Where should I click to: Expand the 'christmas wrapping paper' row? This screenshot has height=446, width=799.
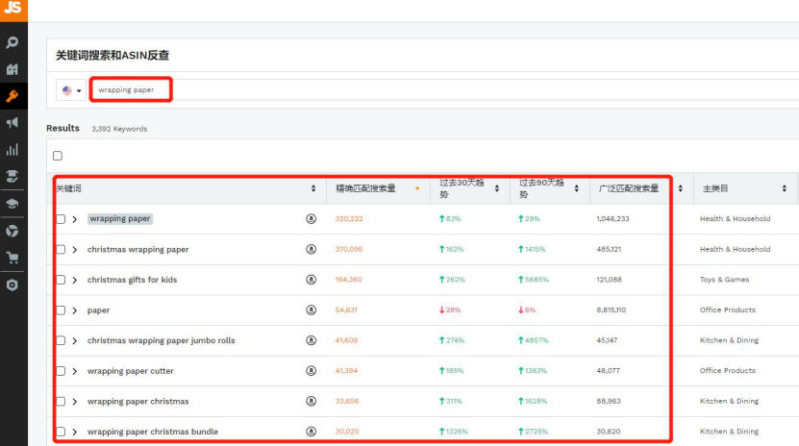point(75,249)
